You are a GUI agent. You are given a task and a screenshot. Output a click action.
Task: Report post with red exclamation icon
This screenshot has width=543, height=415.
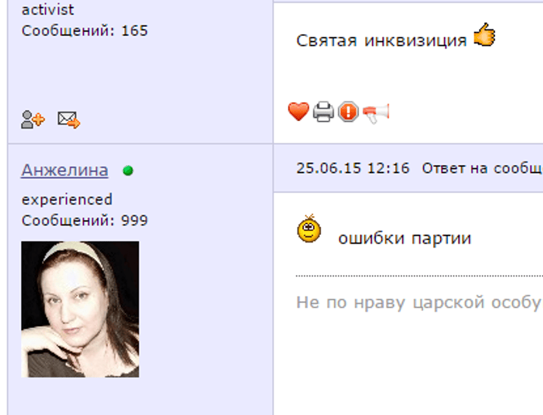[x=348, y=111]
